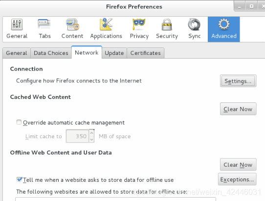
Task: Open the General sub-tab under Advanced
Action: (x=17, y=53)
